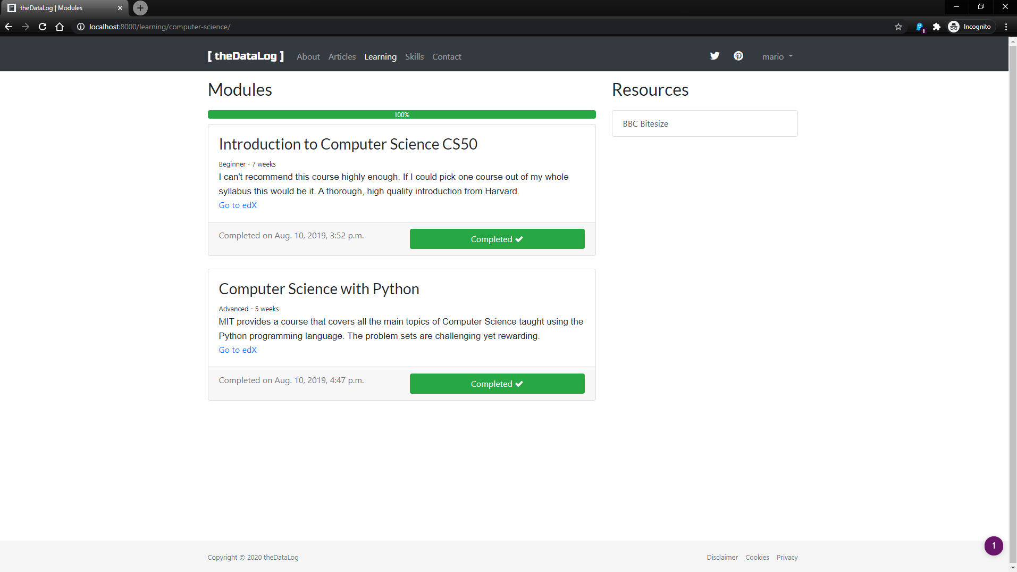The width and height of the screenshot is (1017, 572).
Task: Select the theDataLog | Modules browser tab
Action: [x=64, y=8]
